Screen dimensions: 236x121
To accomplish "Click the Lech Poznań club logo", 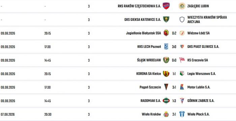I will 166,47.
